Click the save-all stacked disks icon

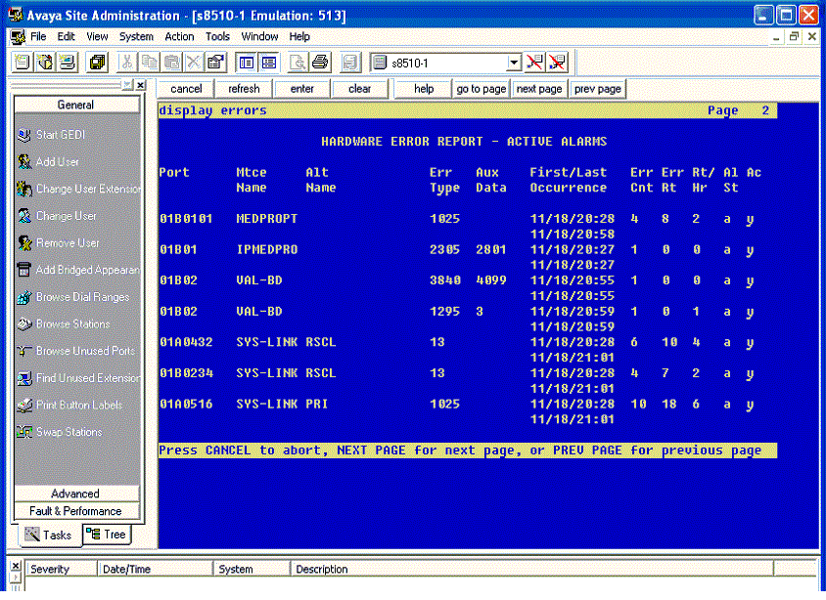pyautogui.click(x=97, y=63)
